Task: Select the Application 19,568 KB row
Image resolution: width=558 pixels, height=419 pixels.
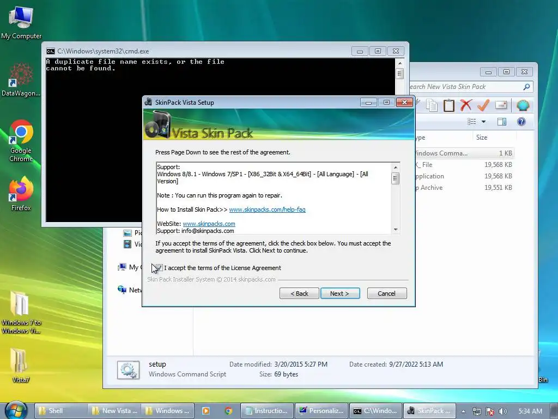Action: pos(464,176)
